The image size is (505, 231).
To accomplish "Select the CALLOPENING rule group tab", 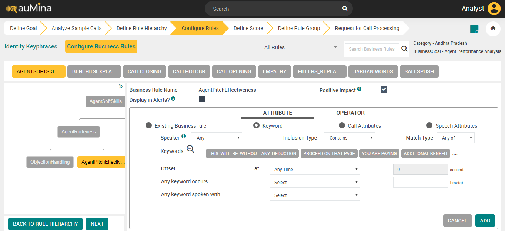I will pyautogui.click(x=234, y=71).
